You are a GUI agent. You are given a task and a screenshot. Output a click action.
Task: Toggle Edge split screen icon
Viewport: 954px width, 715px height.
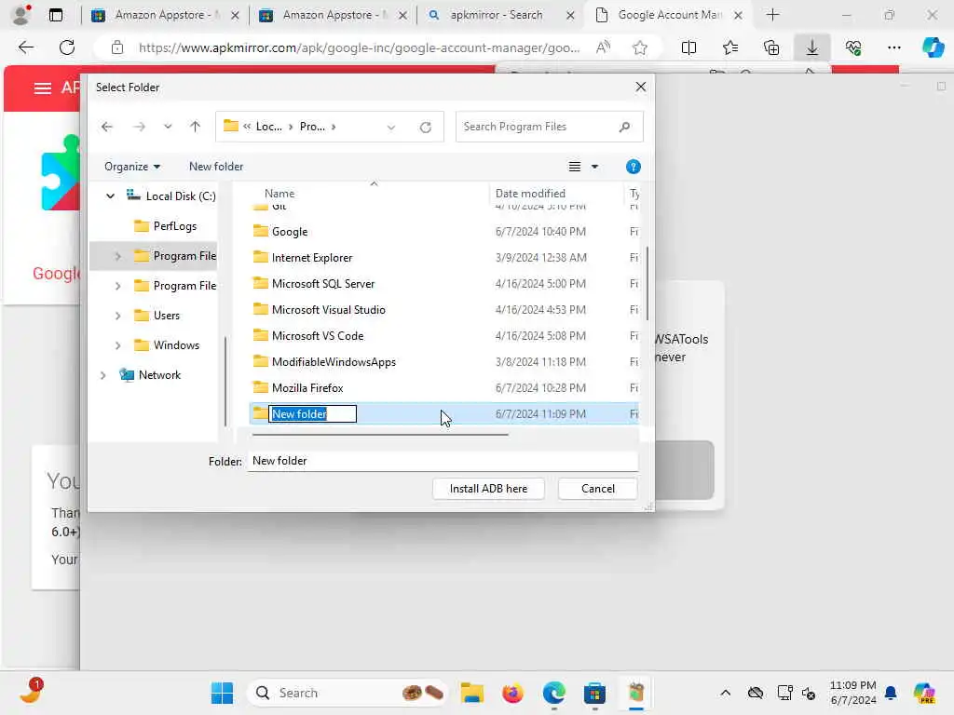[688, 47]
